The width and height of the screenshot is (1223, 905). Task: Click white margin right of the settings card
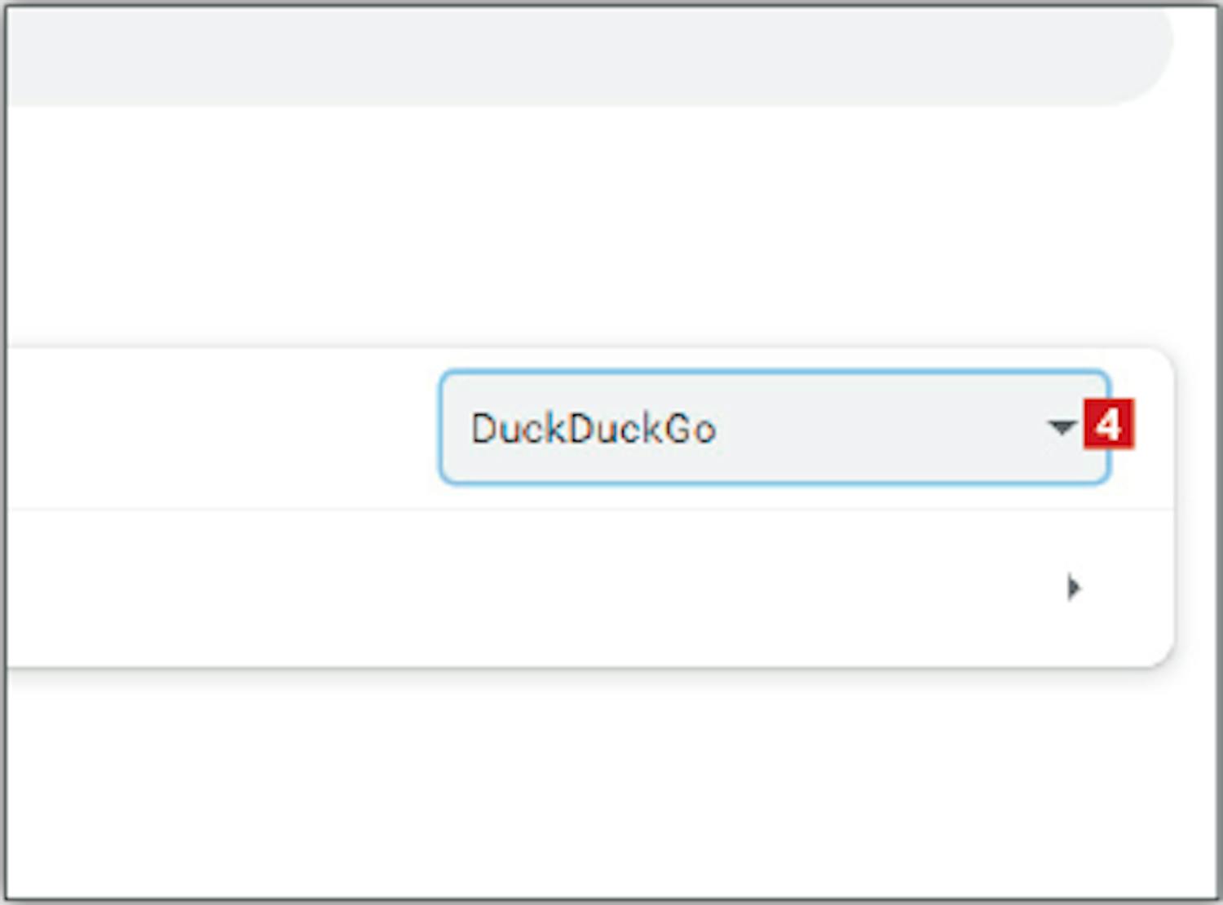tap(1195, 507)
